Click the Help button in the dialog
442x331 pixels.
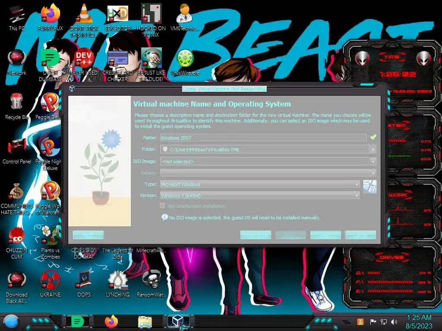(88, 235)
